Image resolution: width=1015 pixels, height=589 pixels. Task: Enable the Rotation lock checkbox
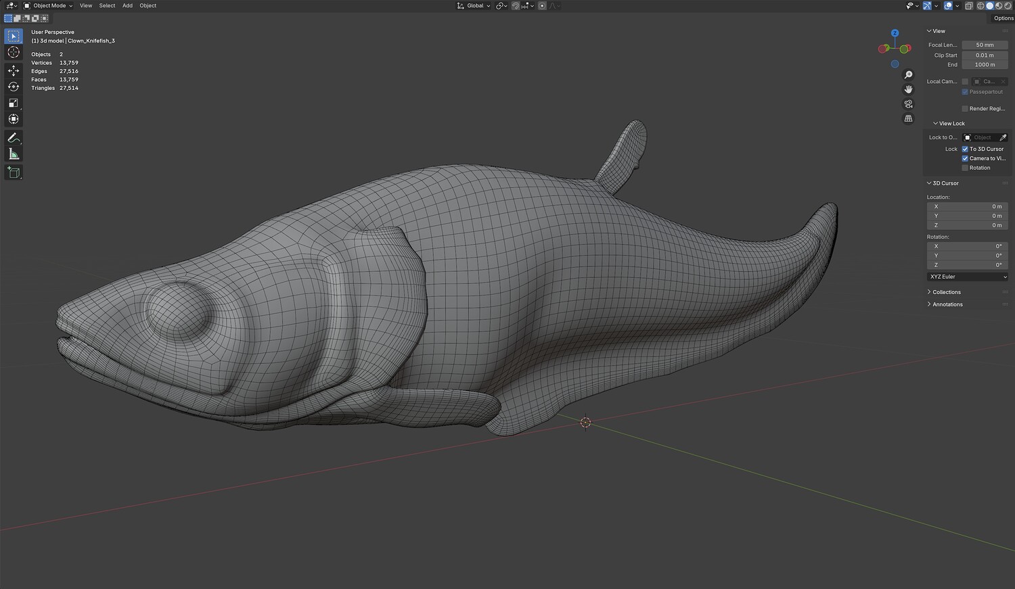click(965, 168)
